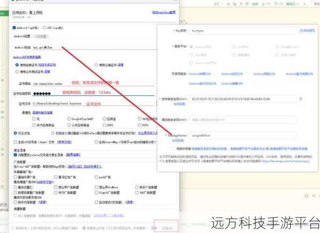Check the 无 channel checkbox
This screenshot has width=320, height=233.
click(x=34, y=118)
